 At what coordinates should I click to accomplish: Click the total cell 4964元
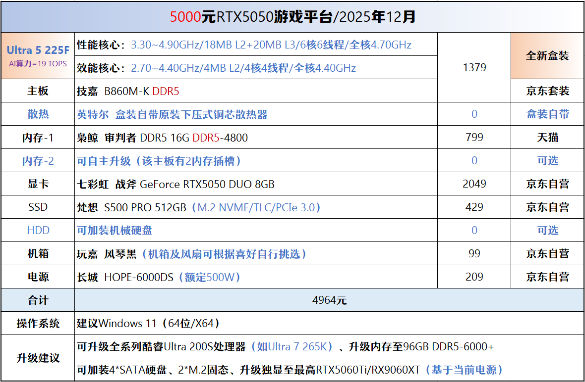(x=330, y=300)
